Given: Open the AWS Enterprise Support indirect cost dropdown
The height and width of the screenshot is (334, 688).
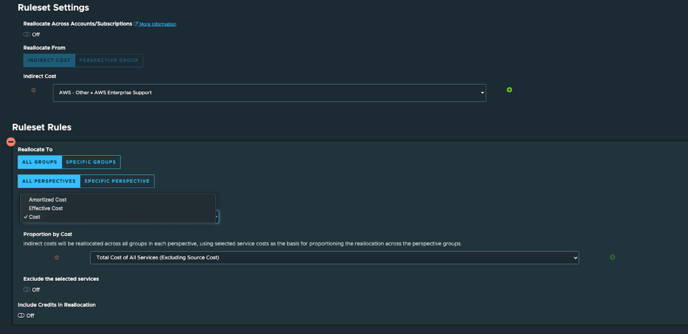Looking at the screenshot, I should (269, 93).
